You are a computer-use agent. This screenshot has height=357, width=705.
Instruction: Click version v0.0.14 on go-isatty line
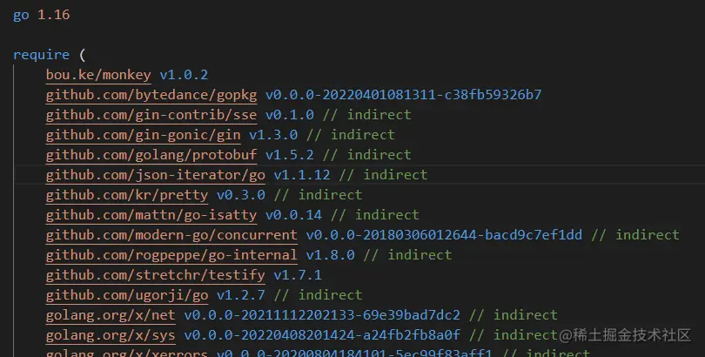[293, 215]
